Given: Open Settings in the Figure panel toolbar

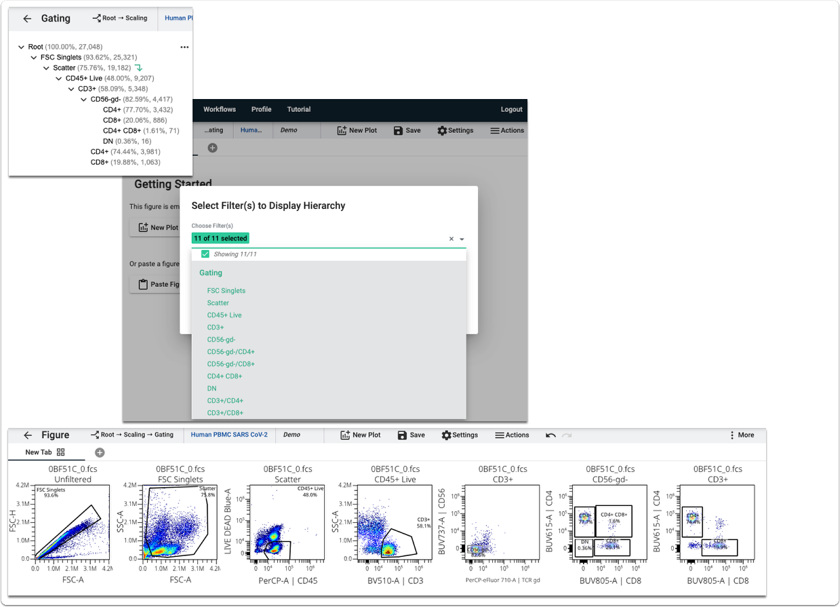Looking at the screenshot, I should tap(460, 435).
